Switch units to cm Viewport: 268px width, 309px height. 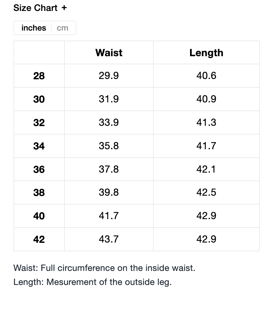click(x=63, y=28)
